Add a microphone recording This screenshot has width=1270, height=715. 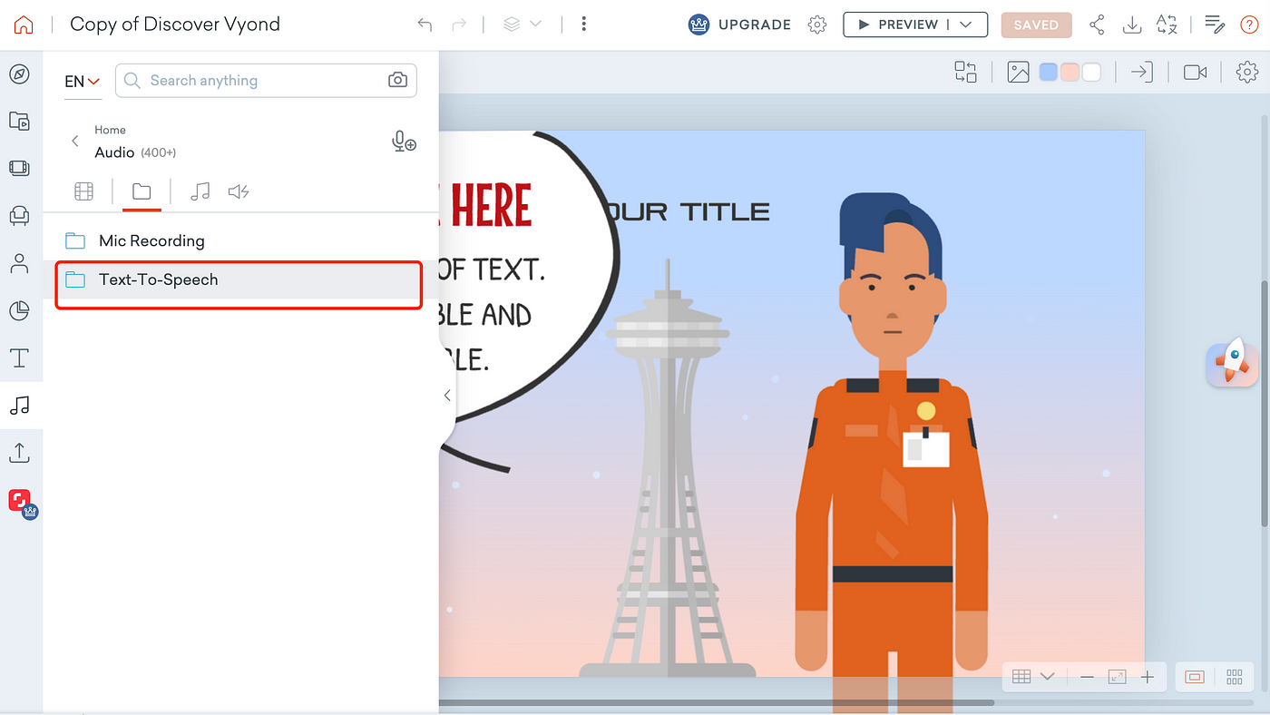point(404,142)
